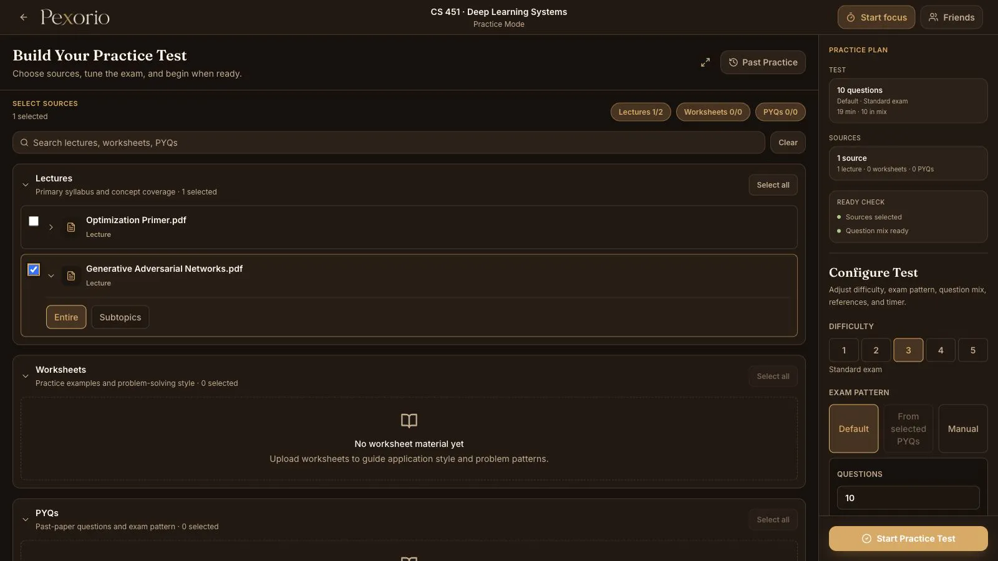The height and width of the screenshot is (561, 998).
Task: Click the back arrow icon
Action: (24, 17)
